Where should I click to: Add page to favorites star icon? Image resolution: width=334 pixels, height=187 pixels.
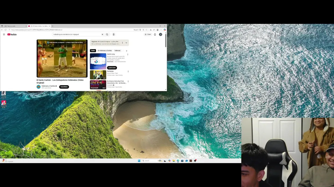click(x=146, y=30)
